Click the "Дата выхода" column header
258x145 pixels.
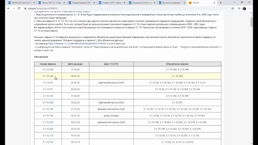[x=75, y=64]
